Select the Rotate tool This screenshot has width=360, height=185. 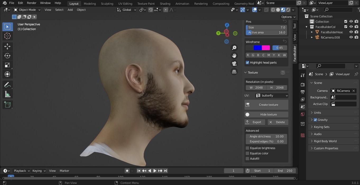[7, 56]
